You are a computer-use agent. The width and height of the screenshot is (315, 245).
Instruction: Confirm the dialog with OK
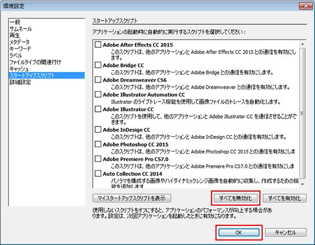click(x=239, y=233)
